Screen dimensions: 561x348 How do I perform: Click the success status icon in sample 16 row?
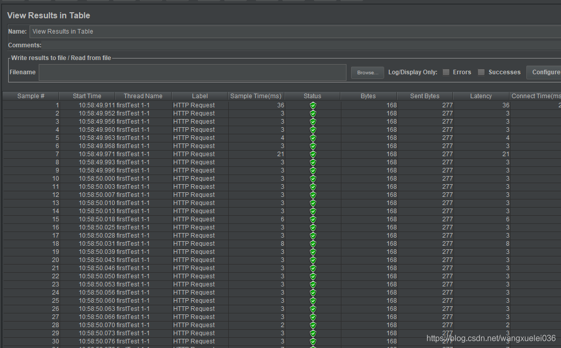[x=313, y=227]
